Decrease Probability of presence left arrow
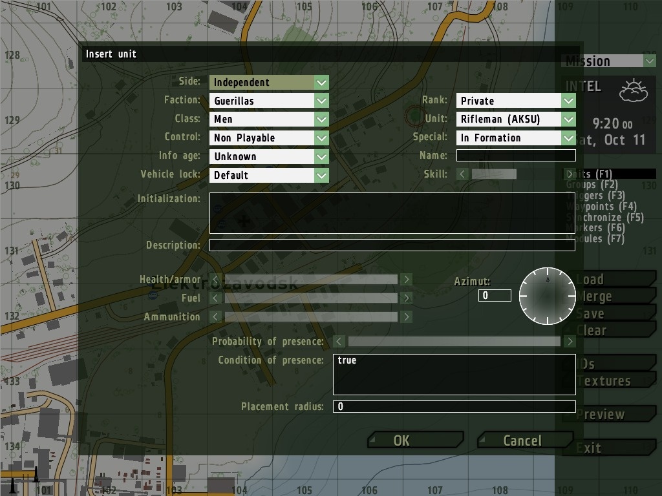 coord(339,341)
